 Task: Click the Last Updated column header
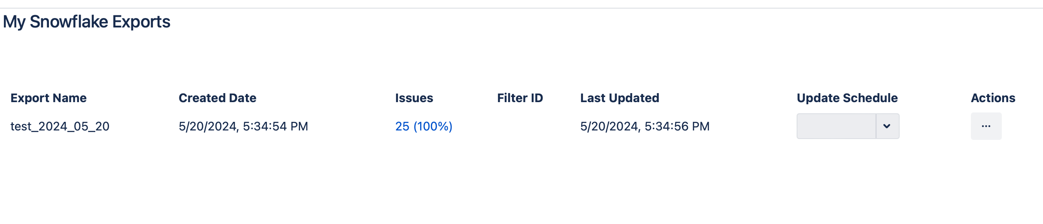(619, 98)
